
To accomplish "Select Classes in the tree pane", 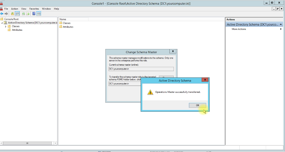I will [x=16, y=26].
